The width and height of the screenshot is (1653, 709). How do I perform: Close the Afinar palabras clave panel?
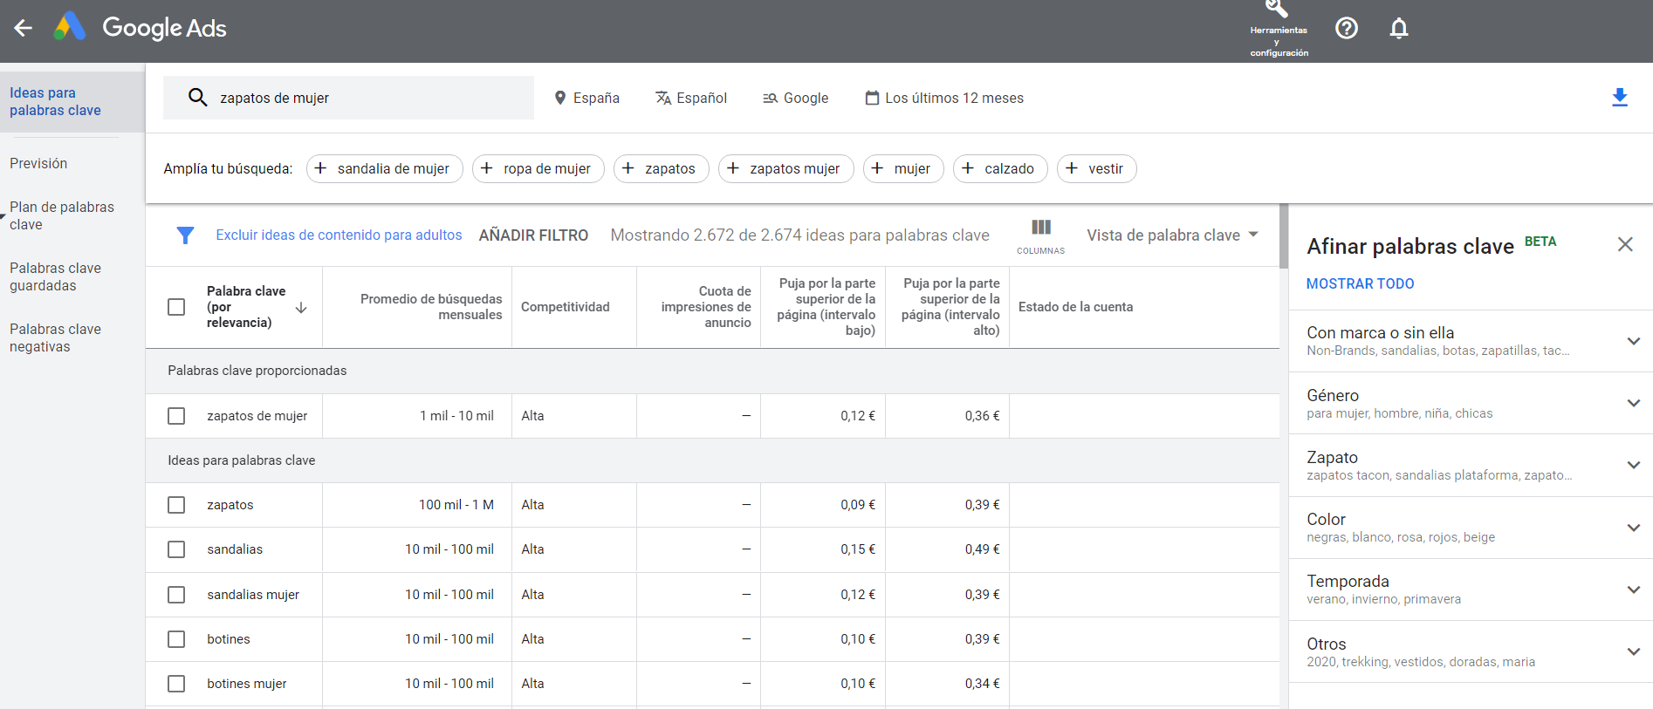(x=1625, y=244)
